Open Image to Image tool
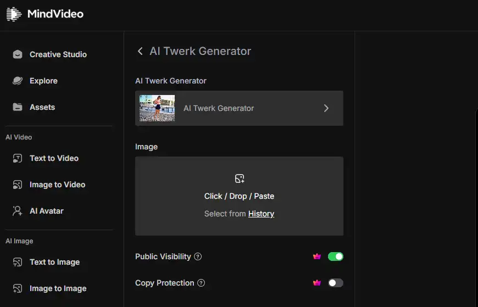478x307 pixels. [58, 288]
